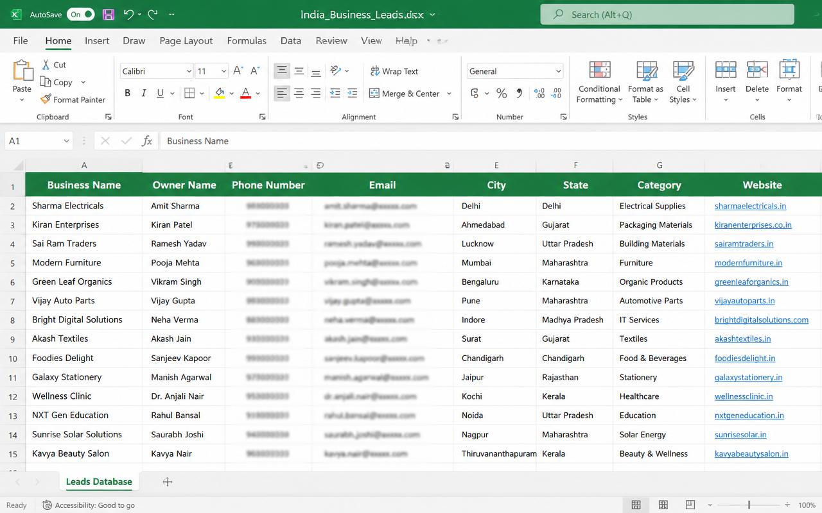822x513 pixels.
Task: Select the Leads Database sheet tab
Action: tap(99, 482)
